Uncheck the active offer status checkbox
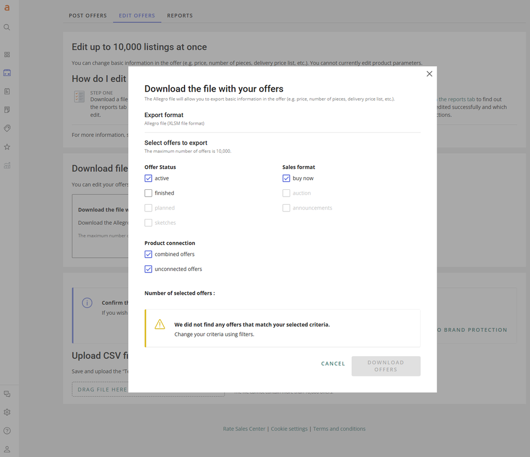 point(149,179)
